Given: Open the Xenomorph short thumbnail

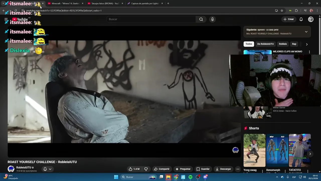Looking at the screenshot, I should tap(277, 150).
